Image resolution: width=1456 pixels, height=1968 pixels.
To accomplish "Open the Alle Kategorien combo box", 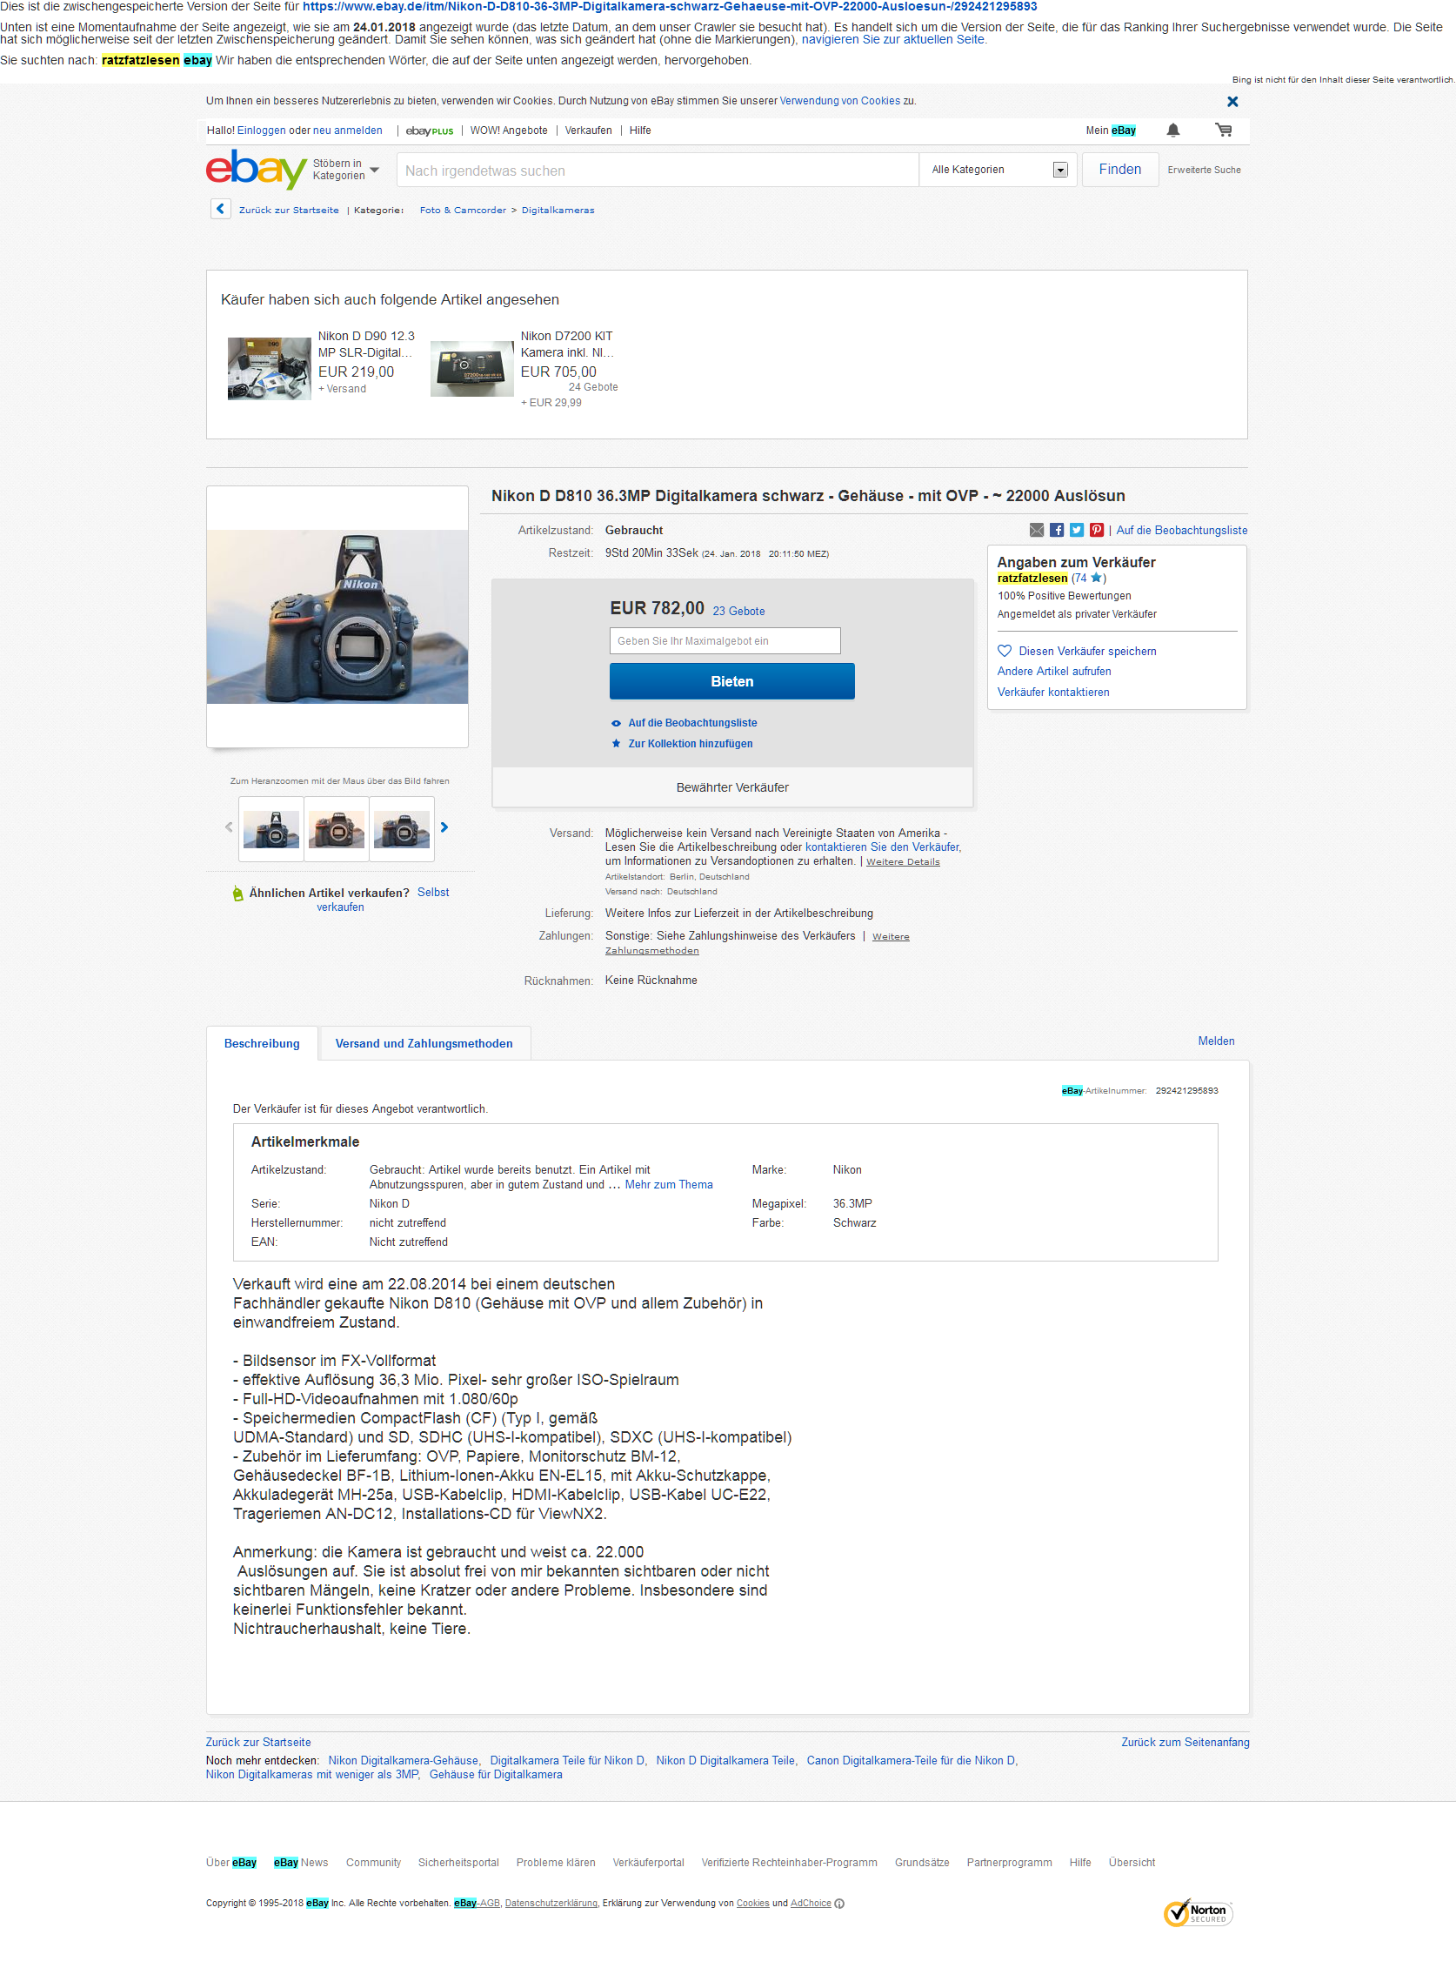I will click(998, 170).
